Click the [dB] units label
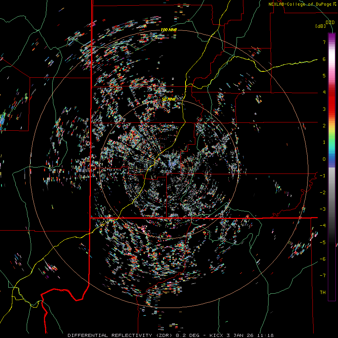Screen dimensions: 338x338 pyautogui.click(x=321, y=26)
